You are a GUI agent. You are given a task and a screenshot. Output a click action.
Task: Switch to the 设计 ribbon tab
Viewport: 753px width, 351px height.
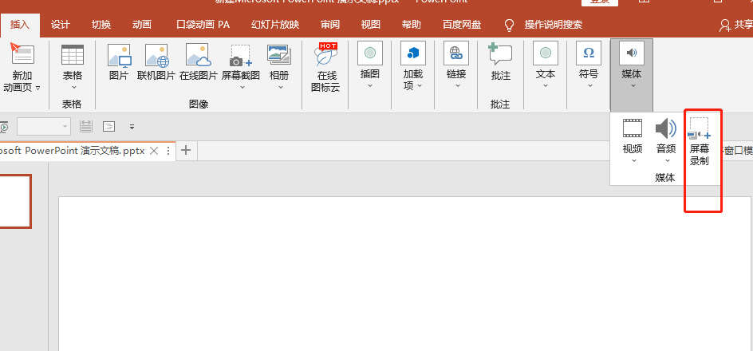[x=61, y=25]
